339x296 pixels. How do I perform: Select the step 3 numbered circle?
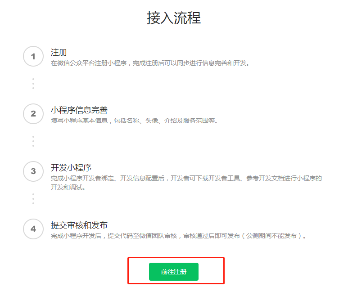pos(33,171)
